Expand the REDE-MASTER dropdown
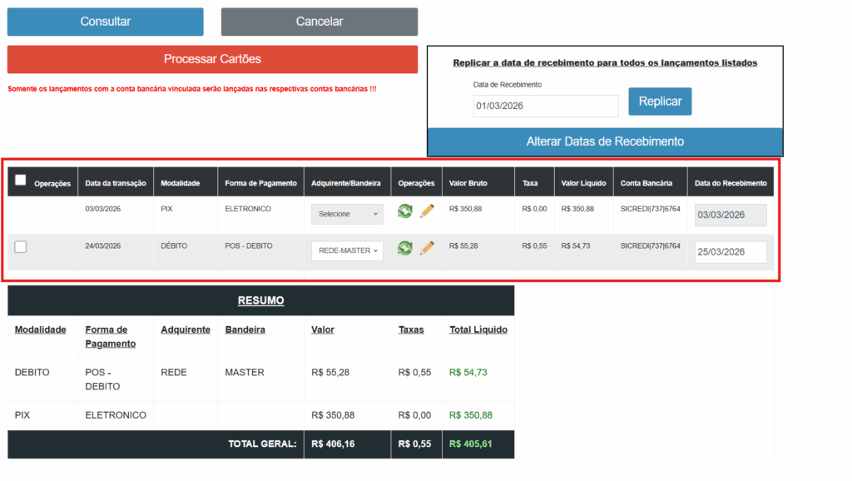This screenshot has height=481, width=852. [347, 250]
